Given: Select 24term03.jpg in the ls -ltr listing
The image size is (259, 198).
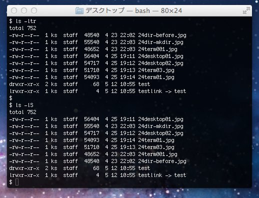Looking at the screenshot, I should pyautogui.click(x=156, y=70).
